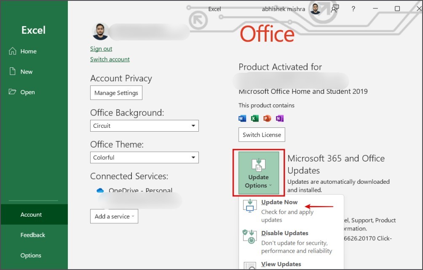Click the OneNote app icon
This screenshot has height=270, width=423.
pyautogui.click(x=279, y=118)
